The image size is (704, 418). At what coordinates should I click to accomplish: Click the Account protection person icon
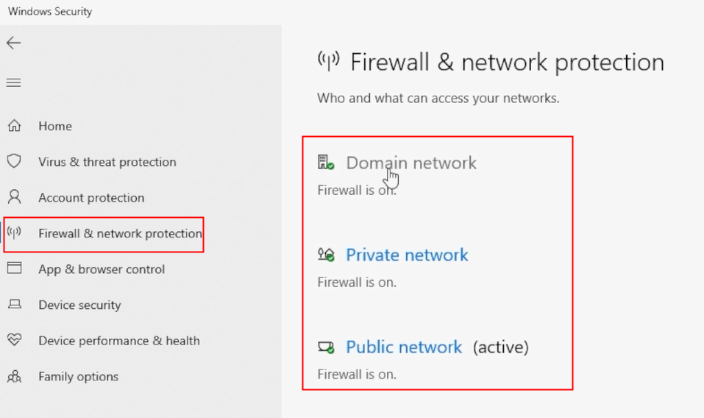(x=15, y=196)
